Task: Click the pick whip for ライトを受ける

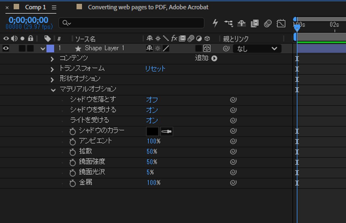Action: (233, 121)
